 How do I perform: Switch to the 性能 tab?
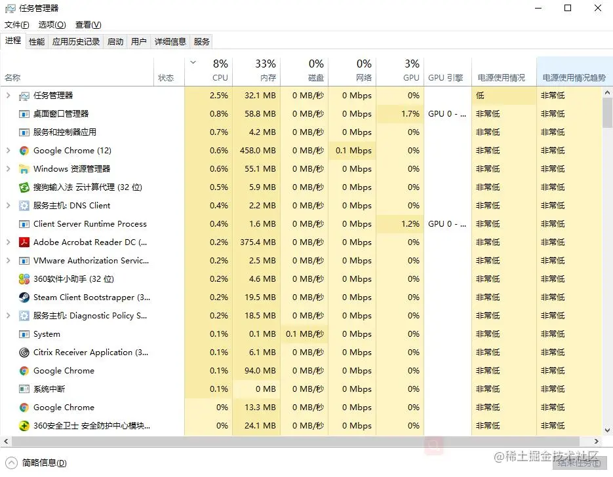coord(37,41)
